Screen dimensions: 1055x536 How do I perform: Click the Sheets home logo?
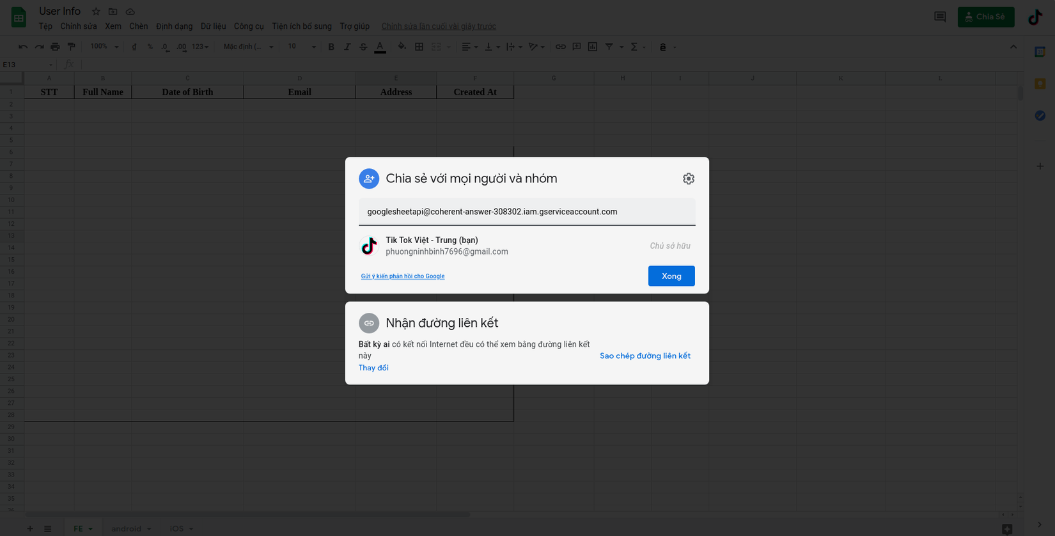coord(19,17)
